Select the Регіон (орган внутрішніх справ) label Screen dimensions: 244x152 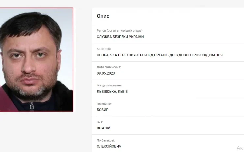[120, 31]
